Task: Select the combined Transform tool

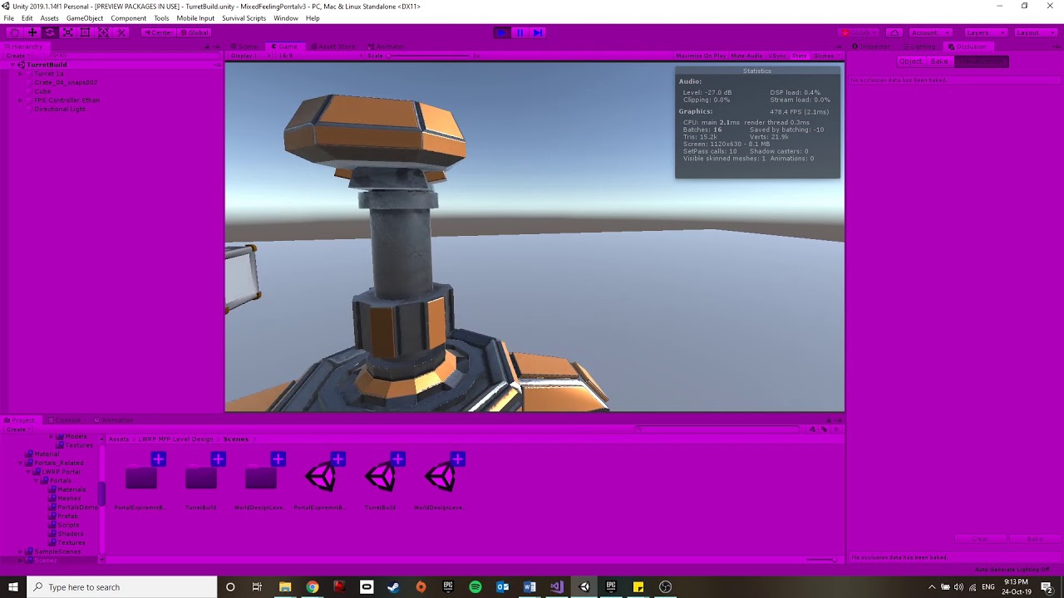Action: tap(103, 32)
